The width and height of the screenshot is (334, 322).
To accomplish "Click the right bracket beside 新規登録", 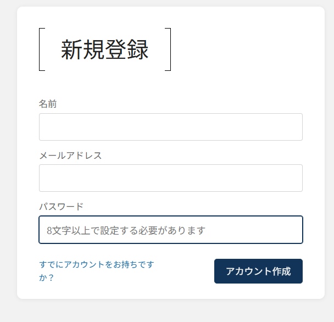I will [169, 49].
